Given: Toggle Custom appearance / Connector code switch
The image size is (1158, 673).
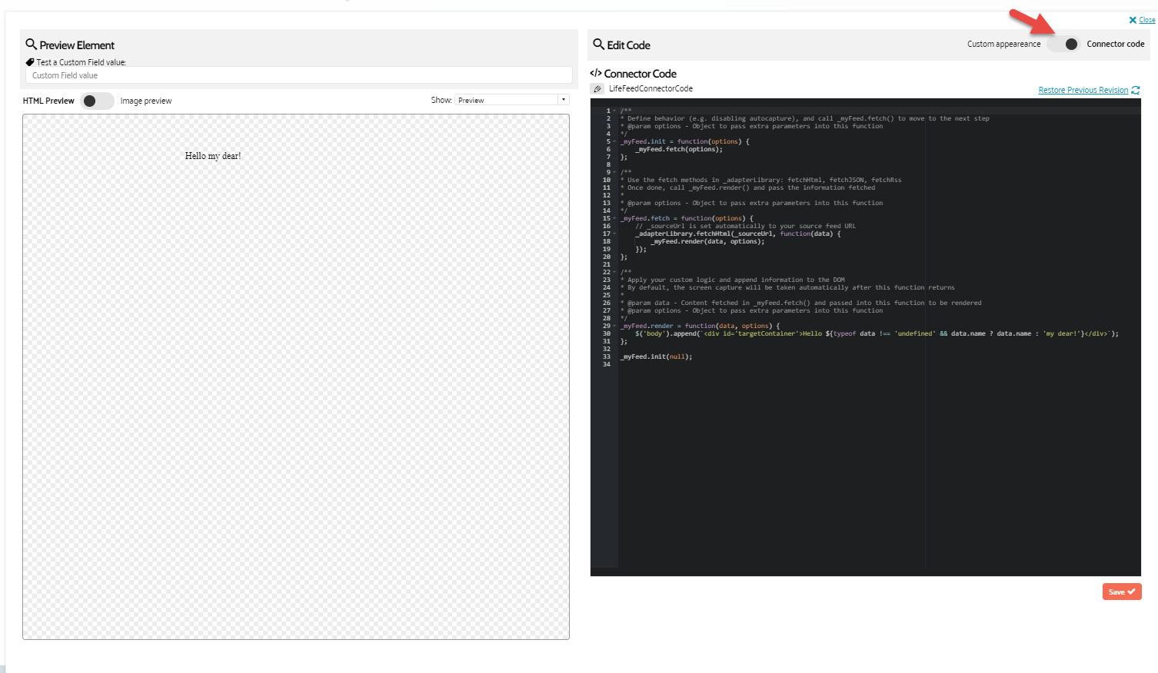Looking at the screenshot, I should coord(1064,45).
